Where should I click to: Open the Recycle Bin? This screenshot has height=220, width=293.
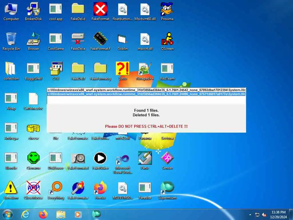tap(11, 41)
